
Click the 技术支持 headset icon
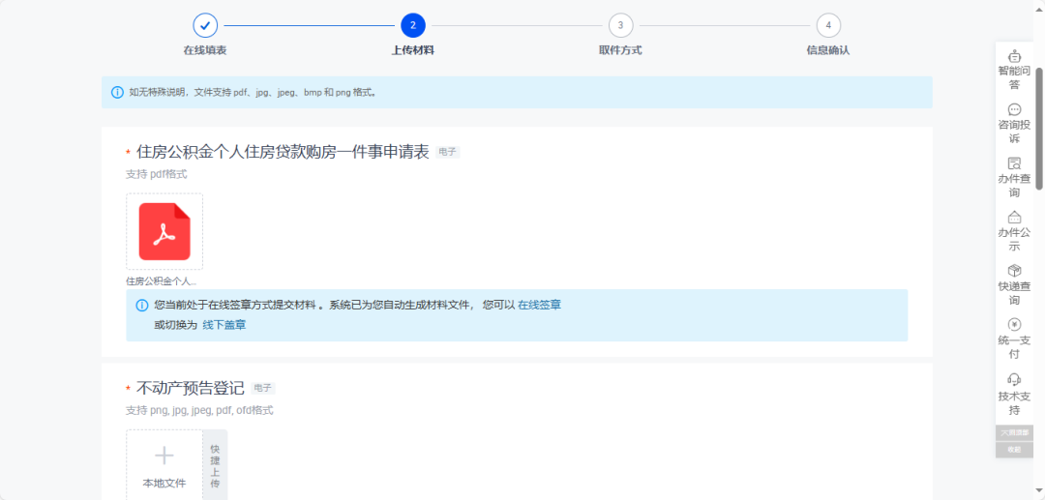(1014, 379)
